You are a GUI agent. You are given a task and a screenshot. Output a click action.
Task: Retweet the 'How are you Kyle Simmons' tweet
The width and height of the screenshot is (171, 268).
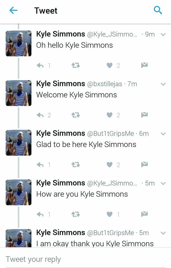76,214
